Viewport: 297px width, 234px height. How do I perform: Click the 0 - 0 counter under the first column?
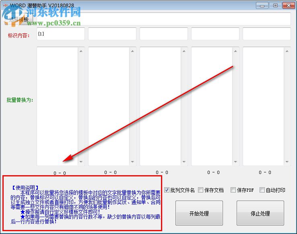[x=60, y=173]
